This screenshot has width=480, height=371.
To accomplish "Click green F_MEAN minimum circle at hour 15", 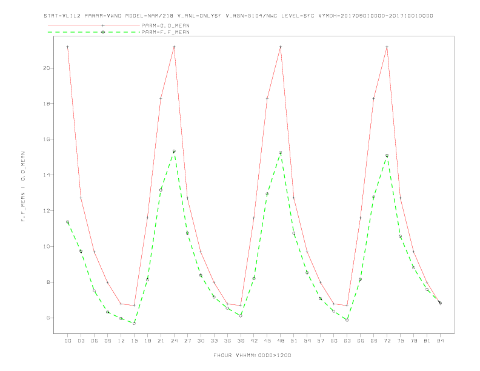I will (x=134, y=323).
